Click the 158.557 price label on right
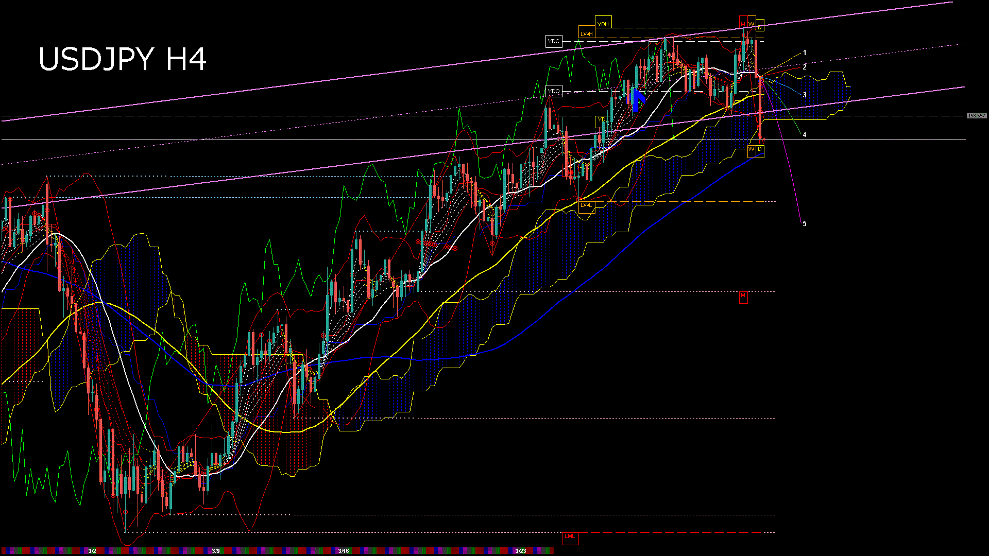The height and width of the screenshot is (556, 989). pos(976,116)
